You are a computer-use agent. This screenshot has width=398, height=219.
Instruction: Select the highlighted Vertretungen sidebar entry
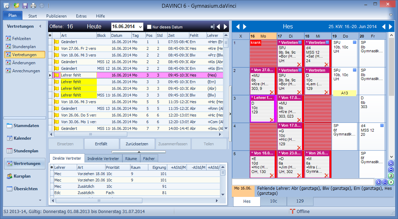(25, 55)
